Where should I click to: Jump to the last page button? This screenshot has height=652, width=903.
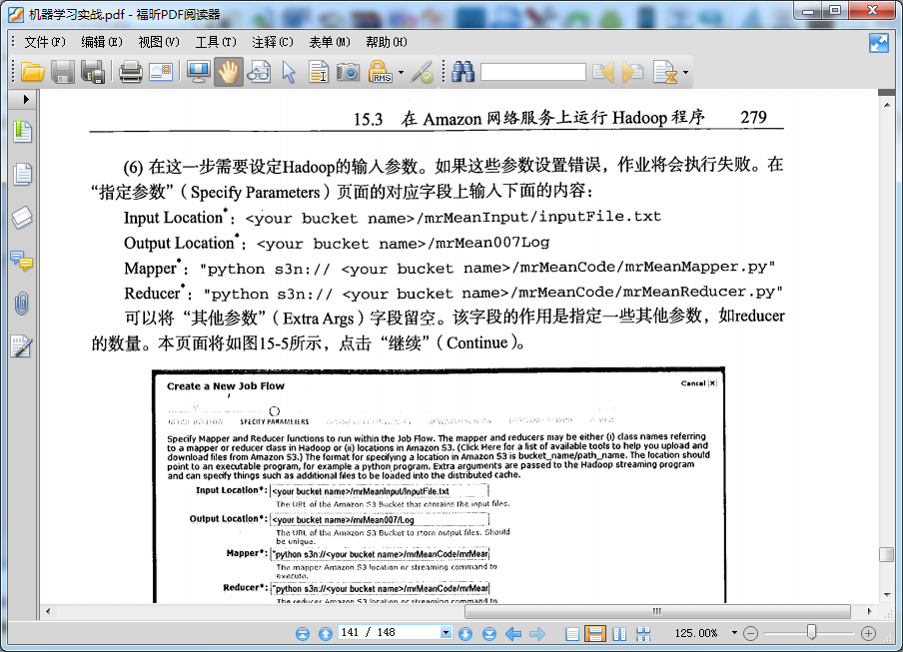(489, 633)
